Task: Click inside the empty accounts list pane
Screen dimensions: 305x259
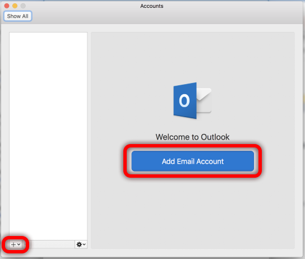Action: click(48, 136)
